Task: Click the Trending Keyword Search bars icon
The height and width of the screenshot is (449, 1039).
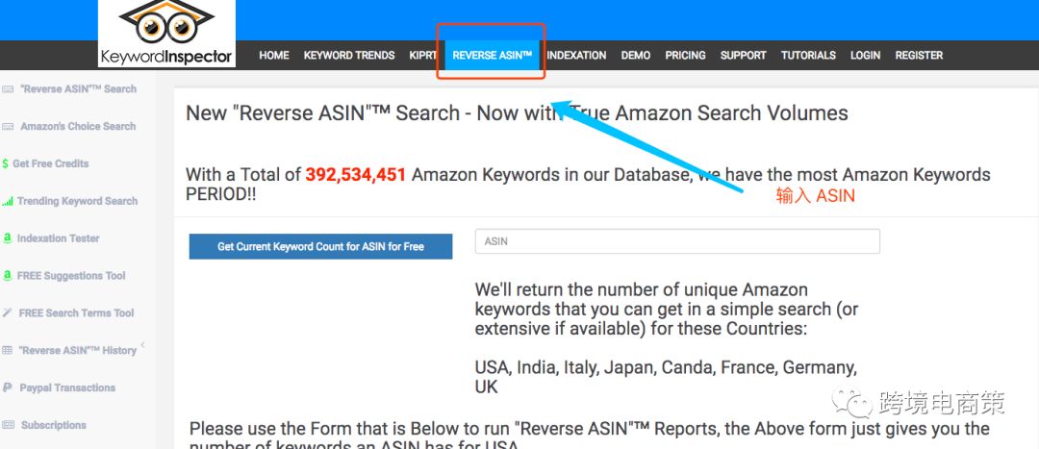Action: [x=8, y=202]
